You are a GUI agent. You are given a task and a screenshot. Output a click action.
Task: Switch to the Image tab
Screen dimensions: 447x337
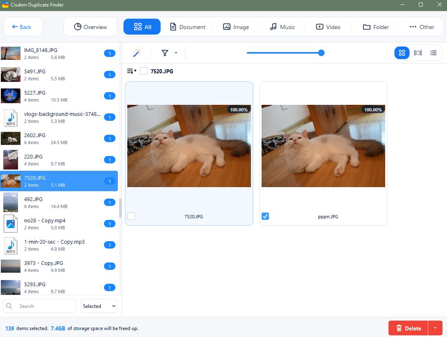point(235,27)
